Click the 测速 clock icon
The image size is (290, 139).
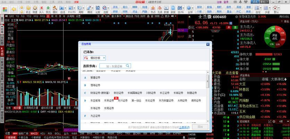click(35, 8)
